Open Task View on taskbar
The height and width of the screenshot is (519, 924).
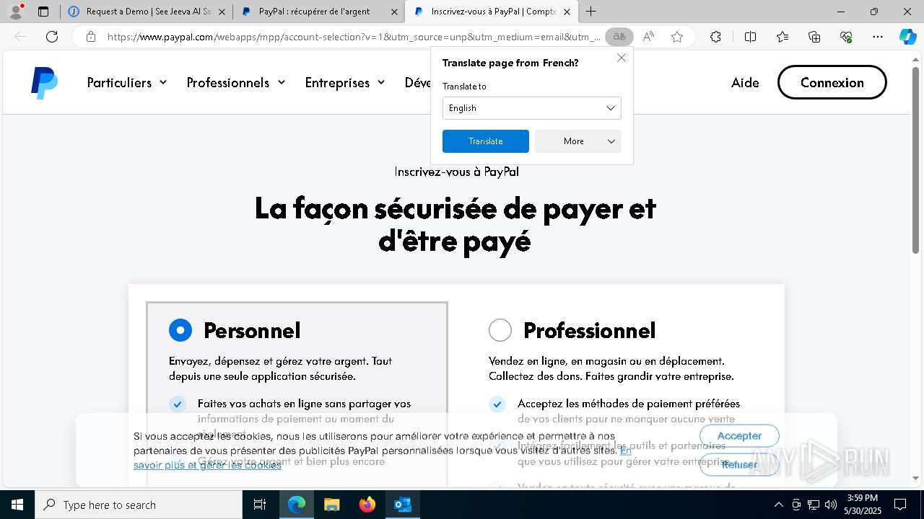pyautogui.click(x=260, y=505)
